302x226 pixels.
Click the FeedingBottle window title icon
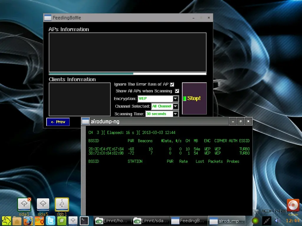[x=47, y=18]
